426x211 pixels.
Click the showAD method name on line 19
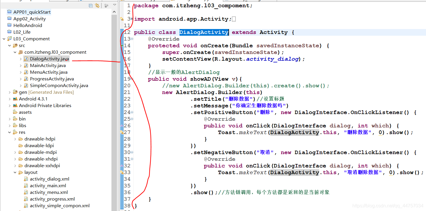coord(200,79)
